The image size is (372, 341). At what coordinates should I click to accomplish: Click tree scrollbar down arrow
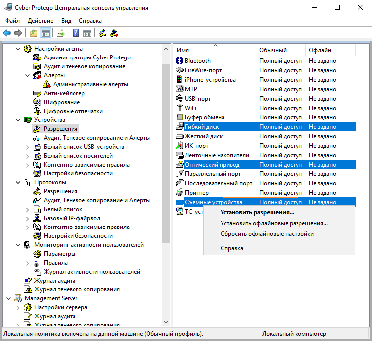[x=166, y=322]
